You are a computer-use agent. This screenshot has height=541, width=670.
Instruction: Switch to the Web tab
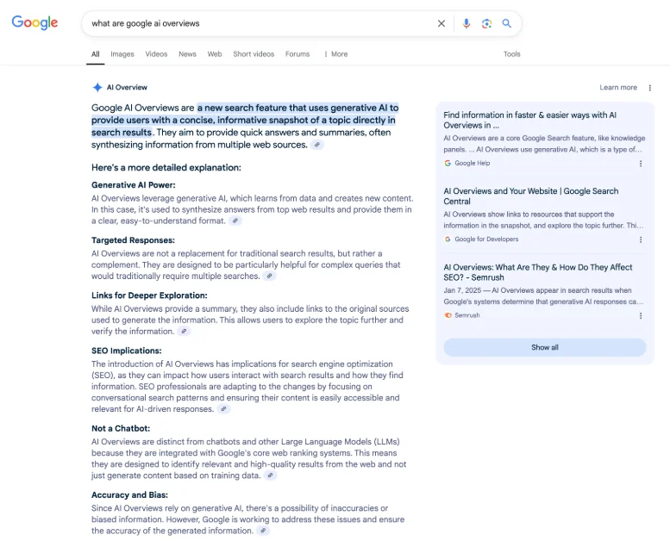click(x=215, y=54)
